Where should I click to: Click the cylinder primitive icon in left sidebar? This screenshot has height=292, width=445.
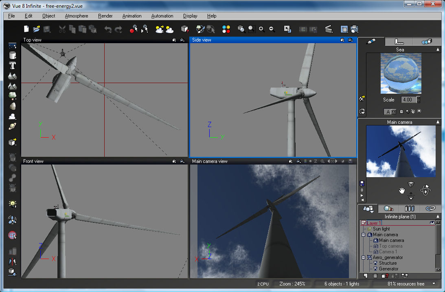(12, 55)
